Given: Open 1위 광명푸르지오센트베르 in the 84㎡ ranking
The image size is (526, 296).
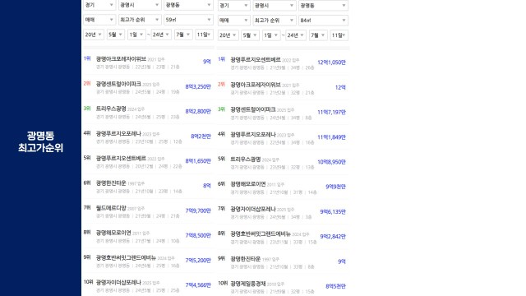Looking at the screenshot, I should point(283,63).
